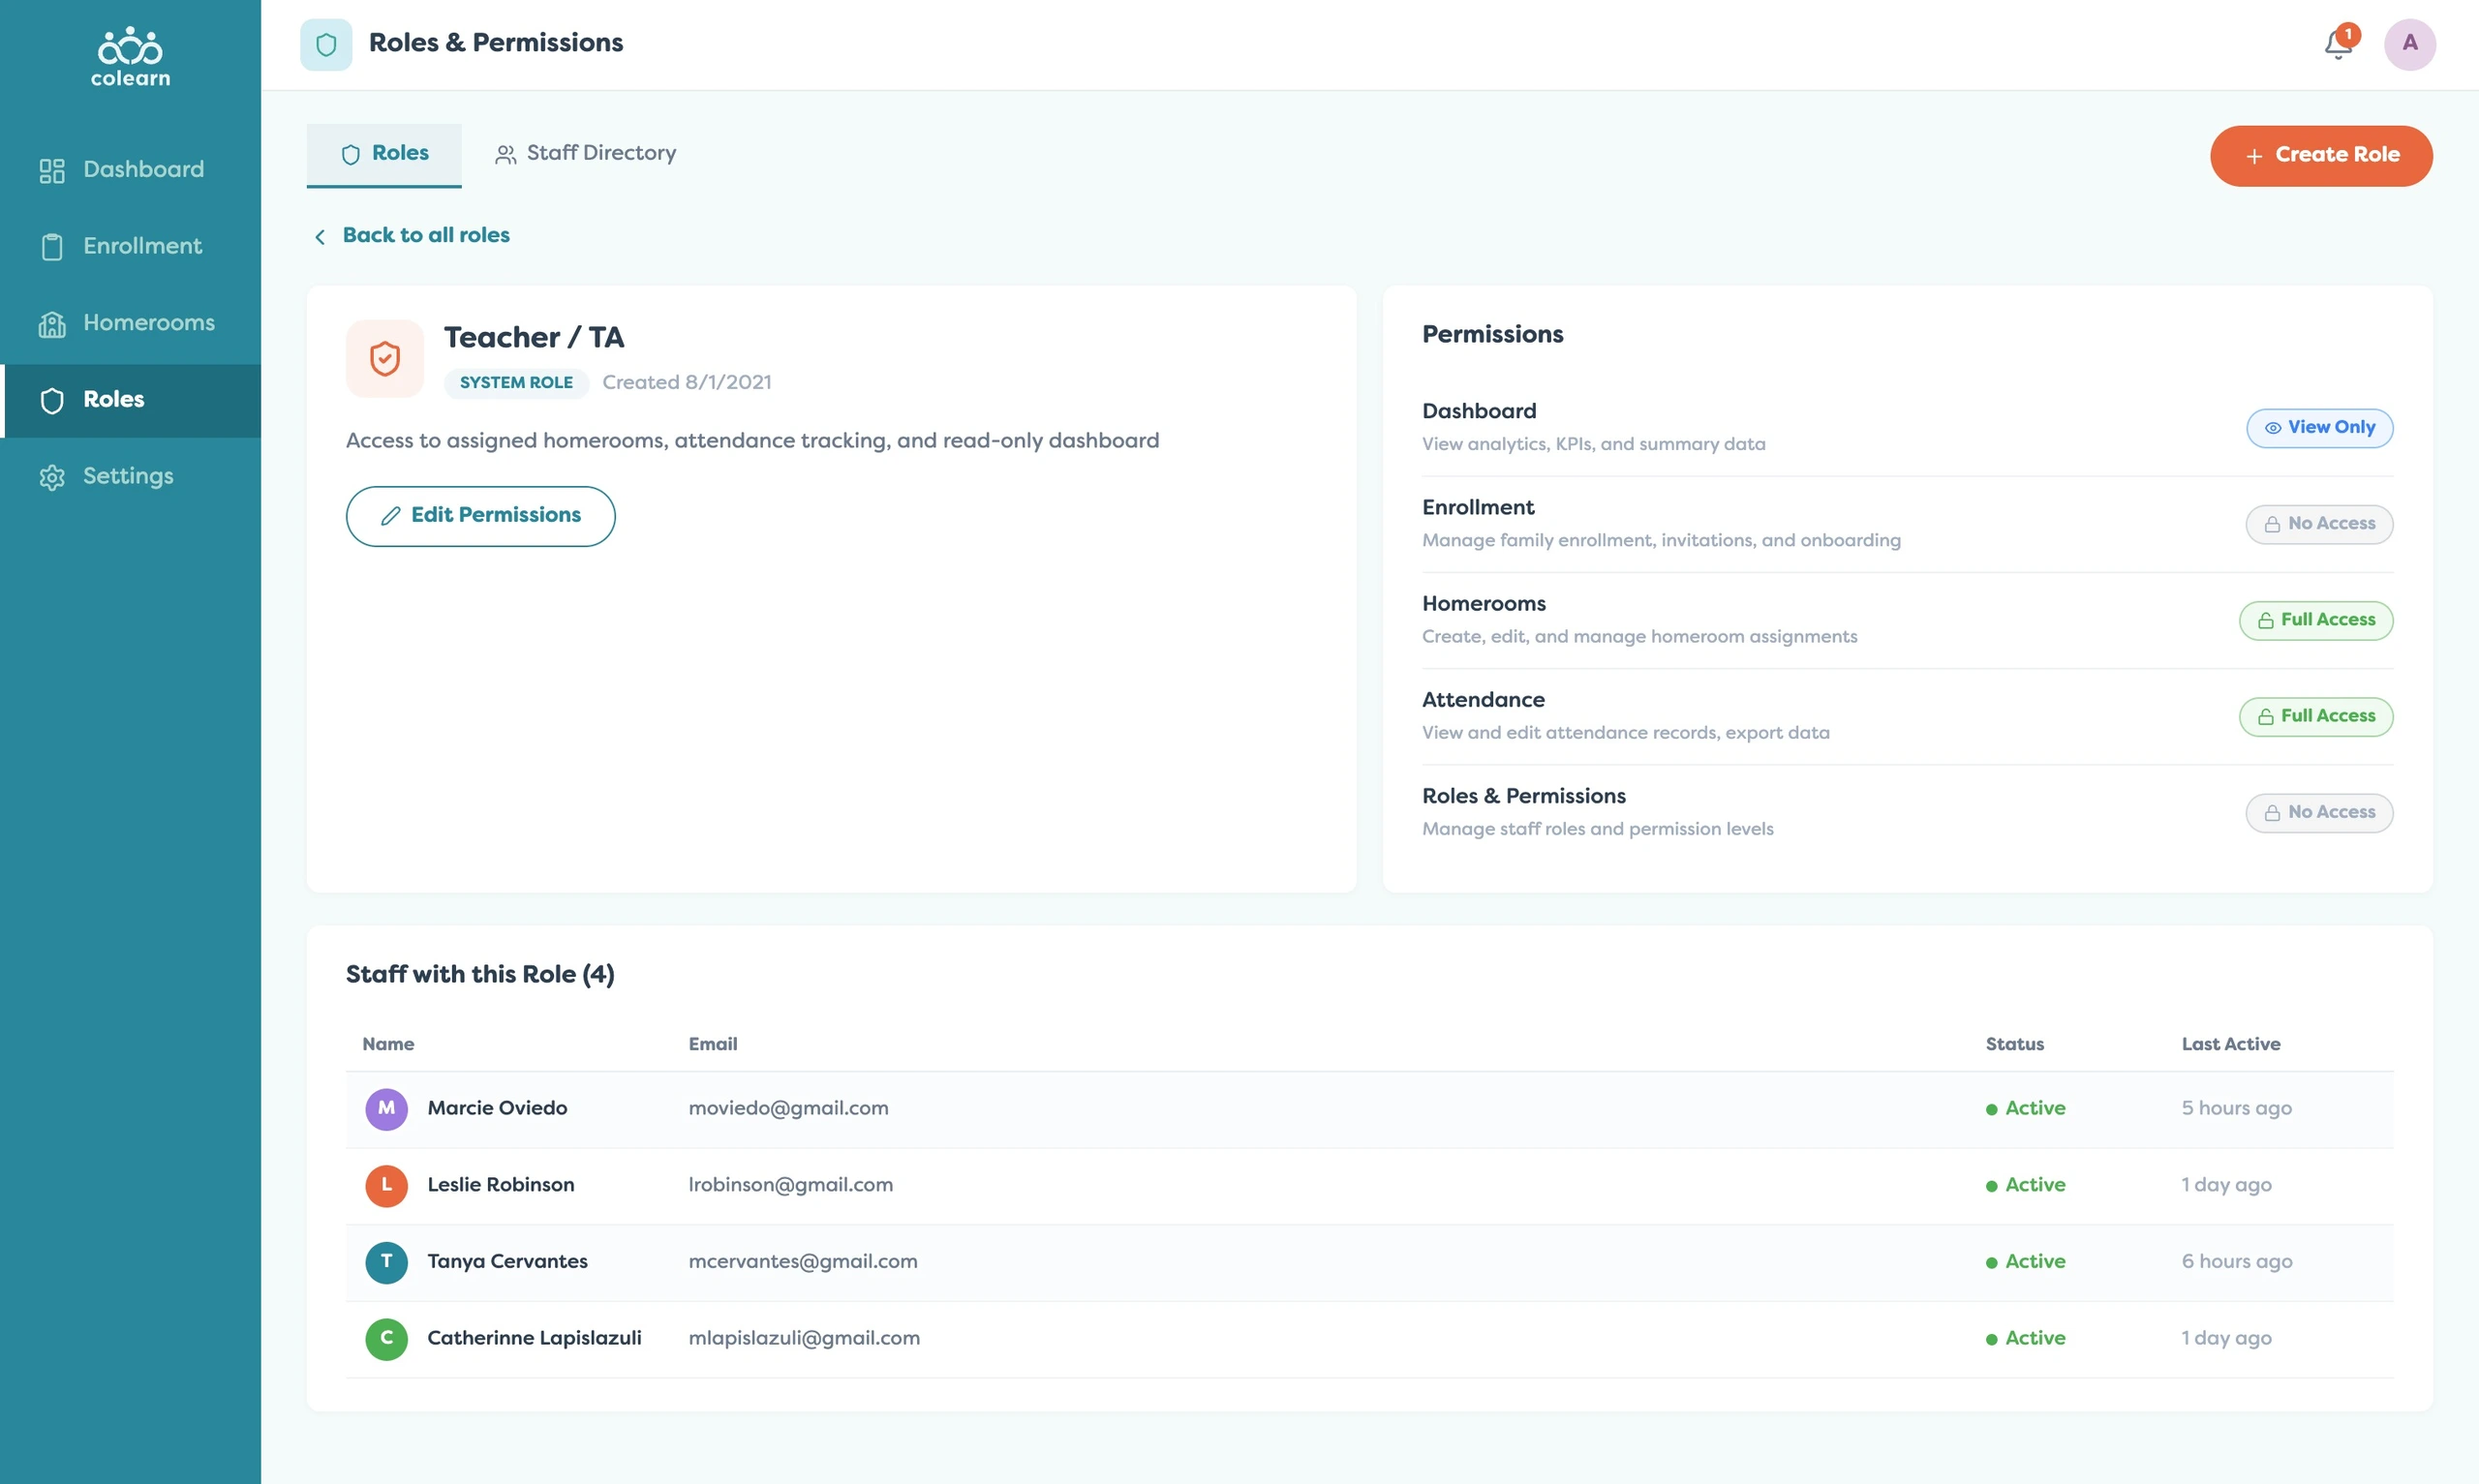This screenshot has width=2479, height=1484.
Task: Select Marcie Oviedo's name
Action: tap(497, 1108)
